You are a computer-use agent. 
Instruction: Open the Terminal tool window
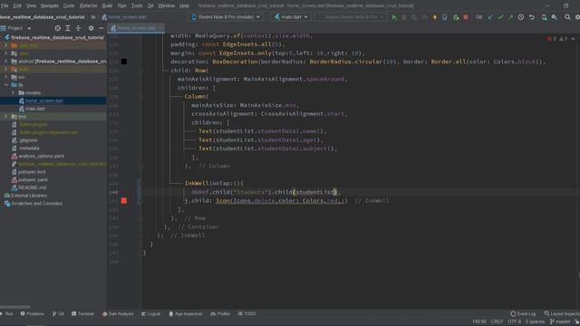coord(82,314)
